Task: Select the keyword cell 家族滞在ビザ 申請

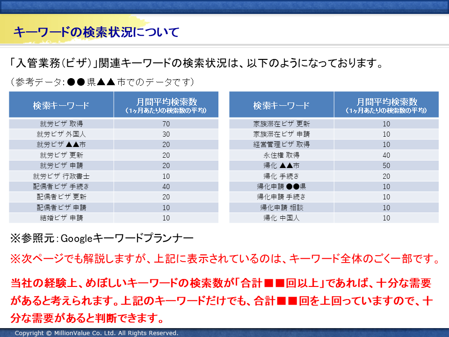Action: pos(282,134)
